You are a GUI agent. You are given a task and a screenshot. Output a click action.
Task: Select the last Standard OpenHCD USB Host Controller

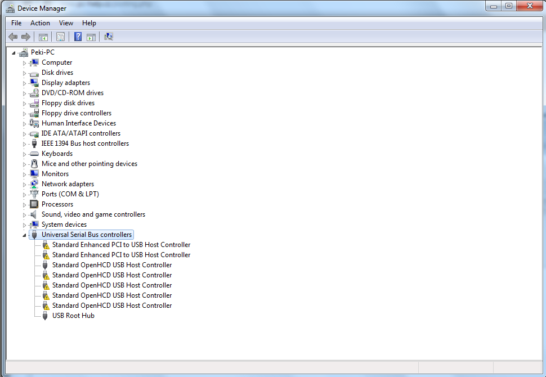[112, 306]
